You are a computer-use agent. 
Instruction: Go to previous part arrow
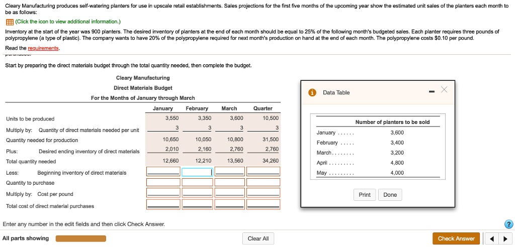(x=491, y=239)
